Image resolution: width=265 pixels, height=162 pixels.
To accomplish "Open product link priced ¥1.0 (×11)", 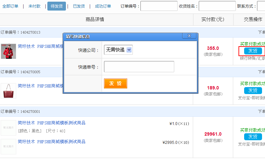I will [x=52, y=123].
